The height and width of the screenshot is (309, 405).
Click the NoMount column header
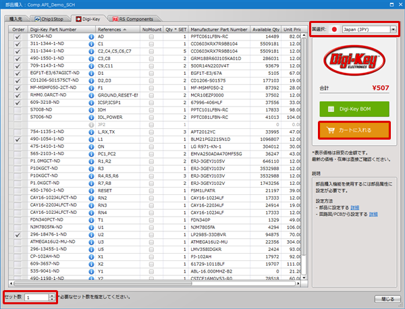[152, 30]
